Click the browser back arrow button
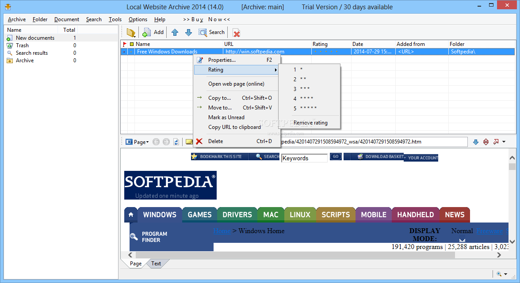The width and height of the screenshot is (520, 283). (x=156, y=142)
